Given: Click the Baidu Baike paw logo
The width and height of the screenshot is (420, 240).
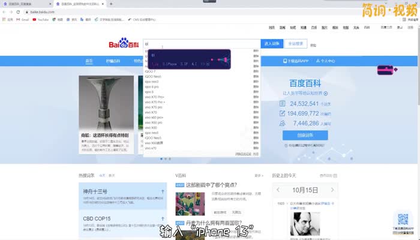Looking at the screenshot, I should tap(123, 44).
